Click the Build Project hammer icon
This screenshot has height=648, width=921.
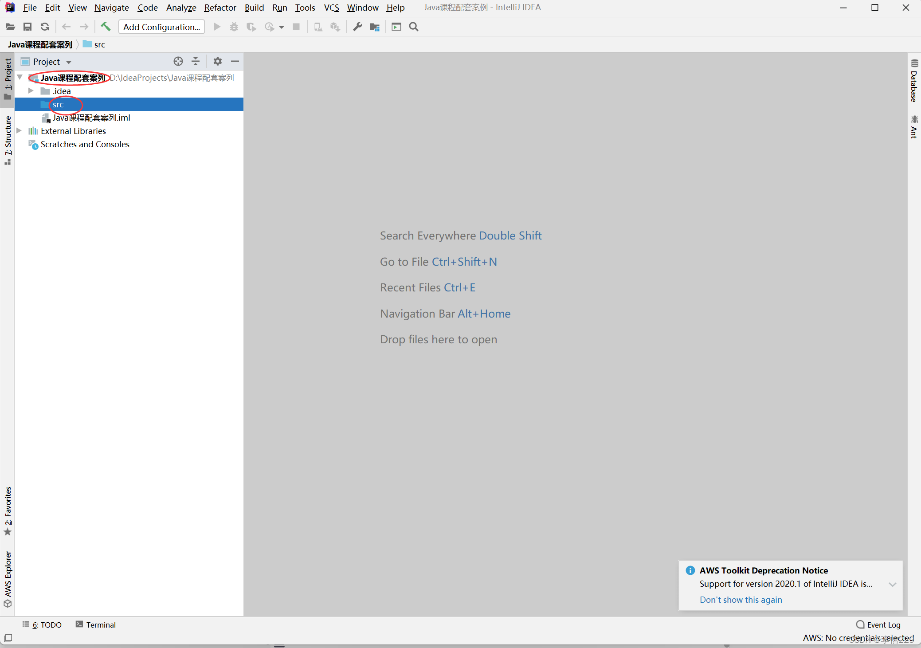coord(105,27)
